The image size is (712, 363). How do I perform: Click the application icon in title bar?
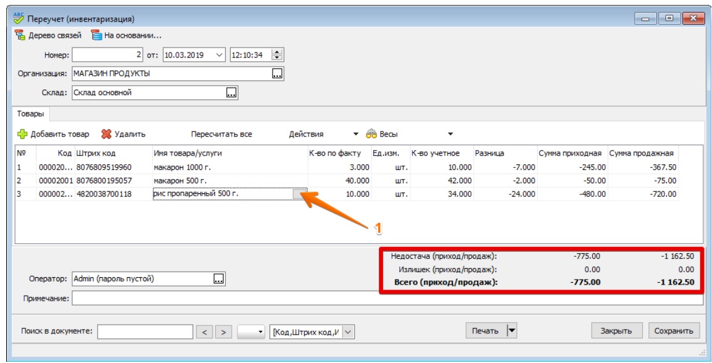pyautogui.click(x=19, y=19)
